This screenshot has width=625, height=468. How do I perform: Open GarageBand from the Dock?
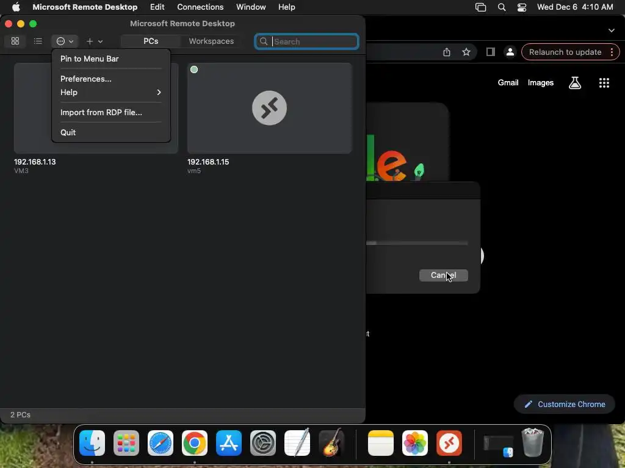click(x=331, y=443)
